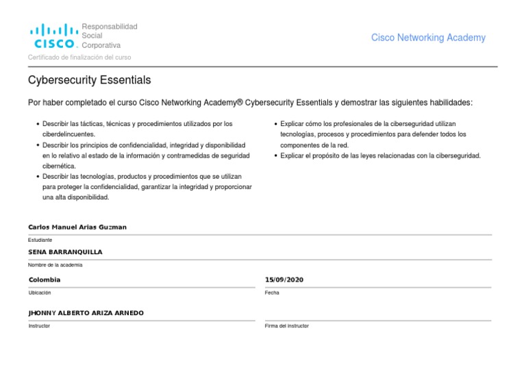Screen dimensions: 526x372
Task: Click the Responsabilidad Social Corporativa label
Action: point(110,36)
